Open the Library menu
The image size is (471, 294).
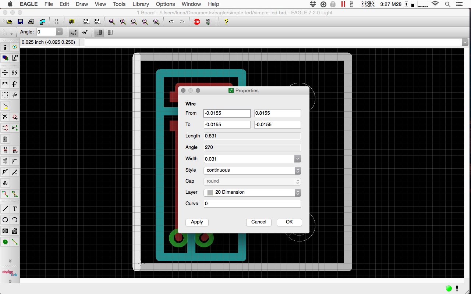click(141, 4)
